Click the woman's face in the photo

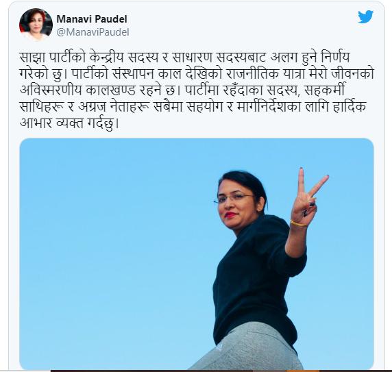point(233,205)
